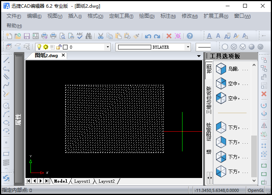Toggle layer freeze sun icon
The width and height of the screenshot is (272, 195).
coord(46,47)
